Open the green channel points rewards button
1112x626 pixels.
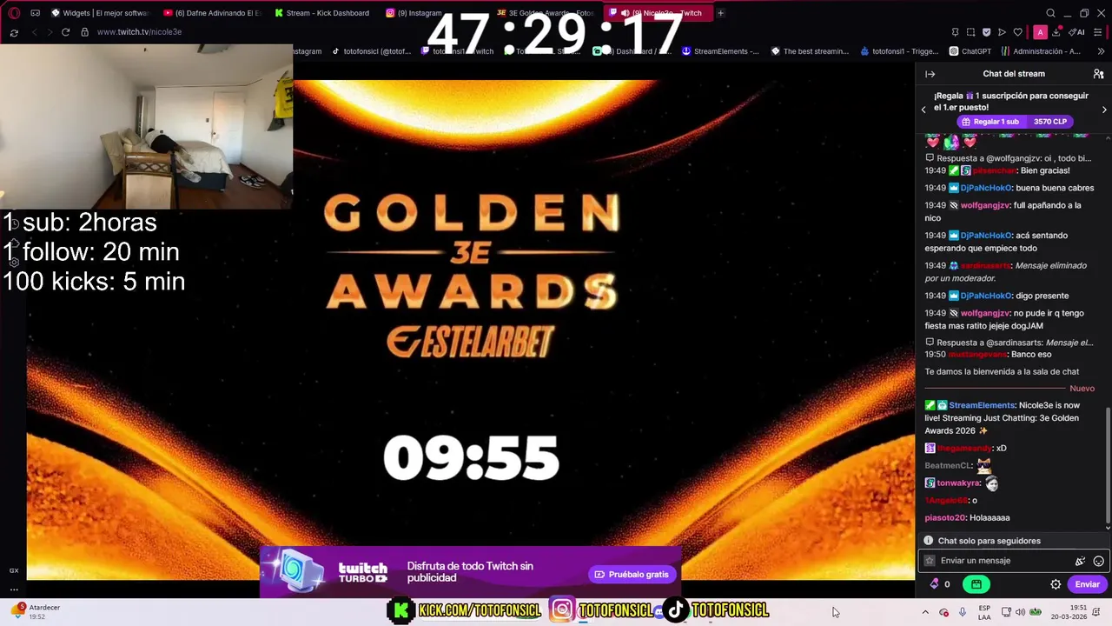pos(976,584)
